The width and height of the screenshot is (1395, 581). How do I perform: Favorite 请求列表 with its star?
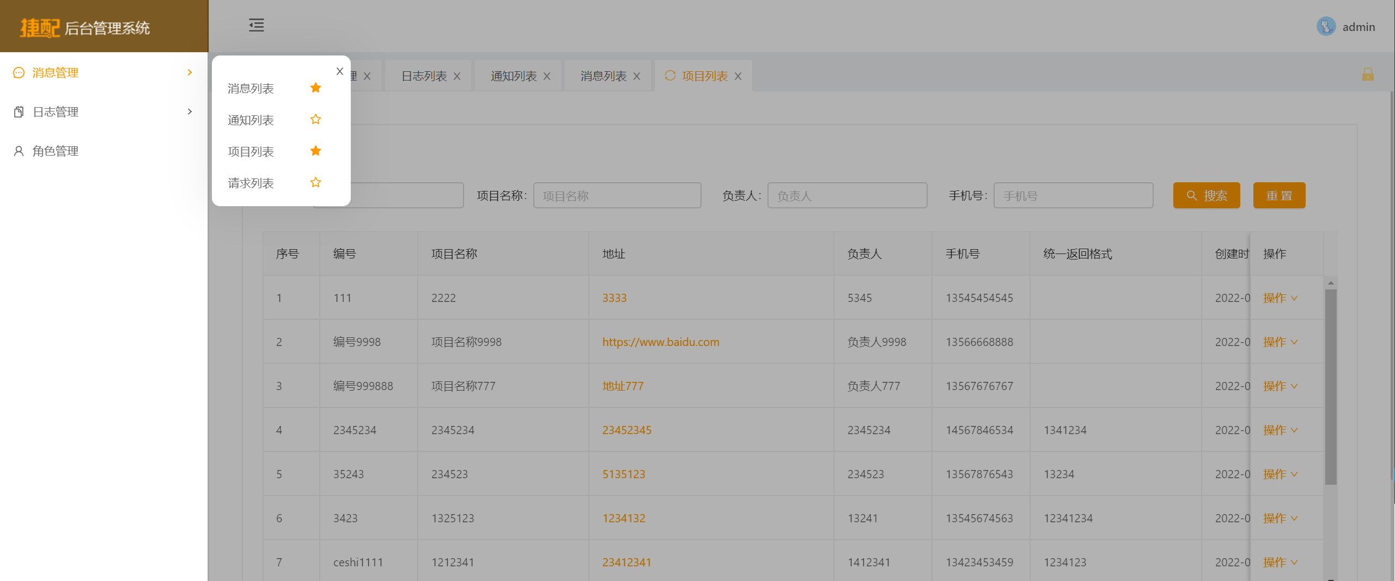[315, 182]
